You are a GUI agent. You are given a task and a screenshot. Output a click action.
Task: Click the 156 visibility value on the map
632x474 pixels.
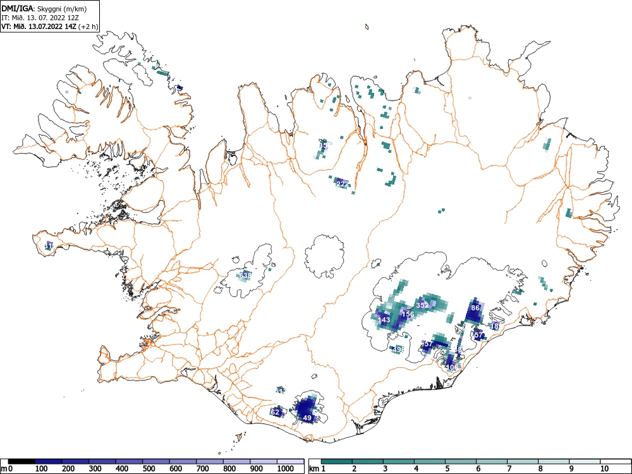[x=408, y=314]
